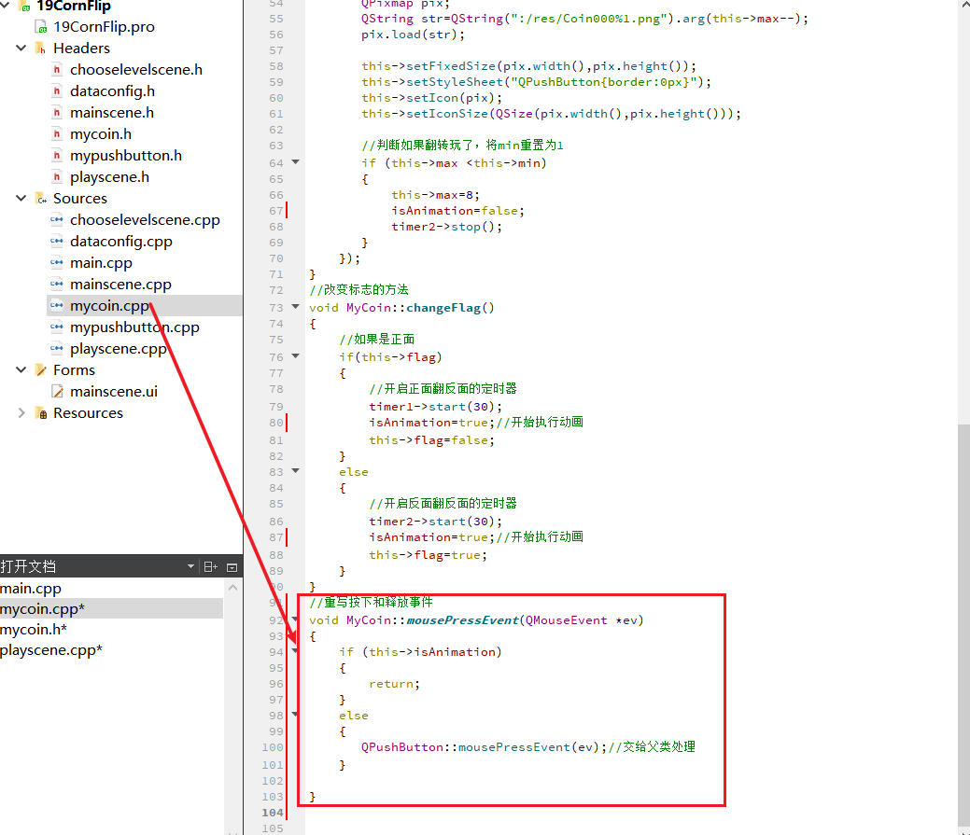Collapse the Forms folder
970x835 pixels.
[21, 369]
